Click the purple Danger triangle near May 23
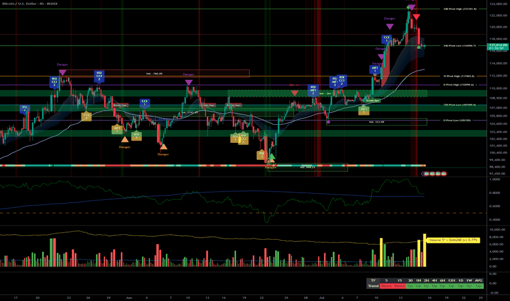510x301 pixels. (62, 73)
